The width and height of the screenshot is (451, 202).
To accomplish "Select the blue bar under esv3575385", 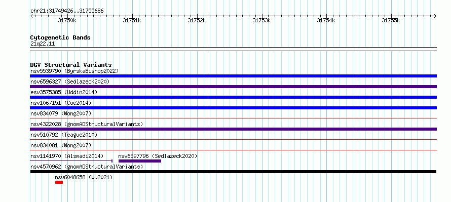I will [233, 97].
